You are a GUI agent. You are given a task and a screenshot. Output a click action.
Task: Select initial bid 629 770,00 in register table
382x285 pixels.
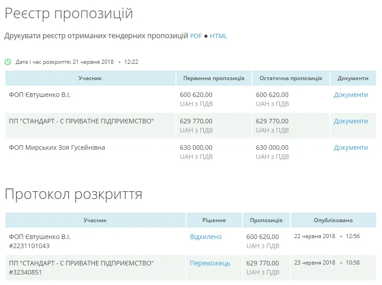click(196, 121)
